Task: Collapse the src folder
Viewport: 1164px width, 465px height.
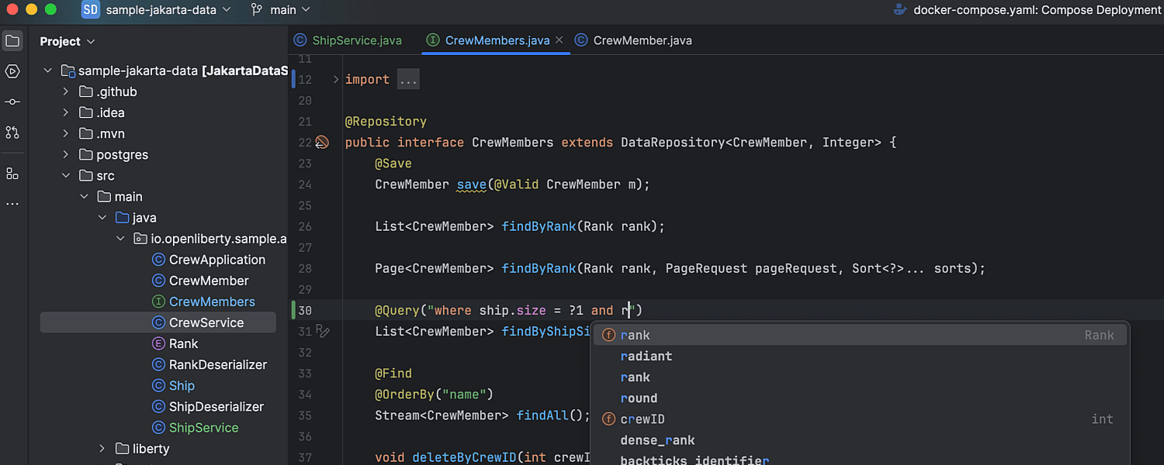Action: tap(66, 176)
